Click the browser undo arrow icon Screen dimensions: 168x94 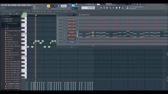point(4,11)
